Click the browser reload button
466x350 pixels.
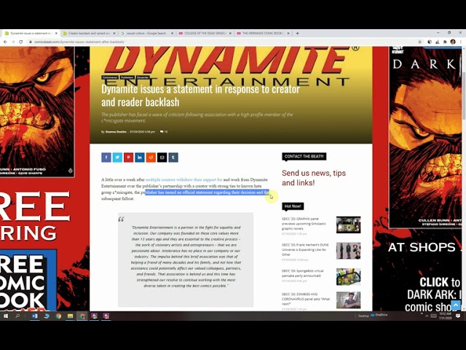(22, 42)
